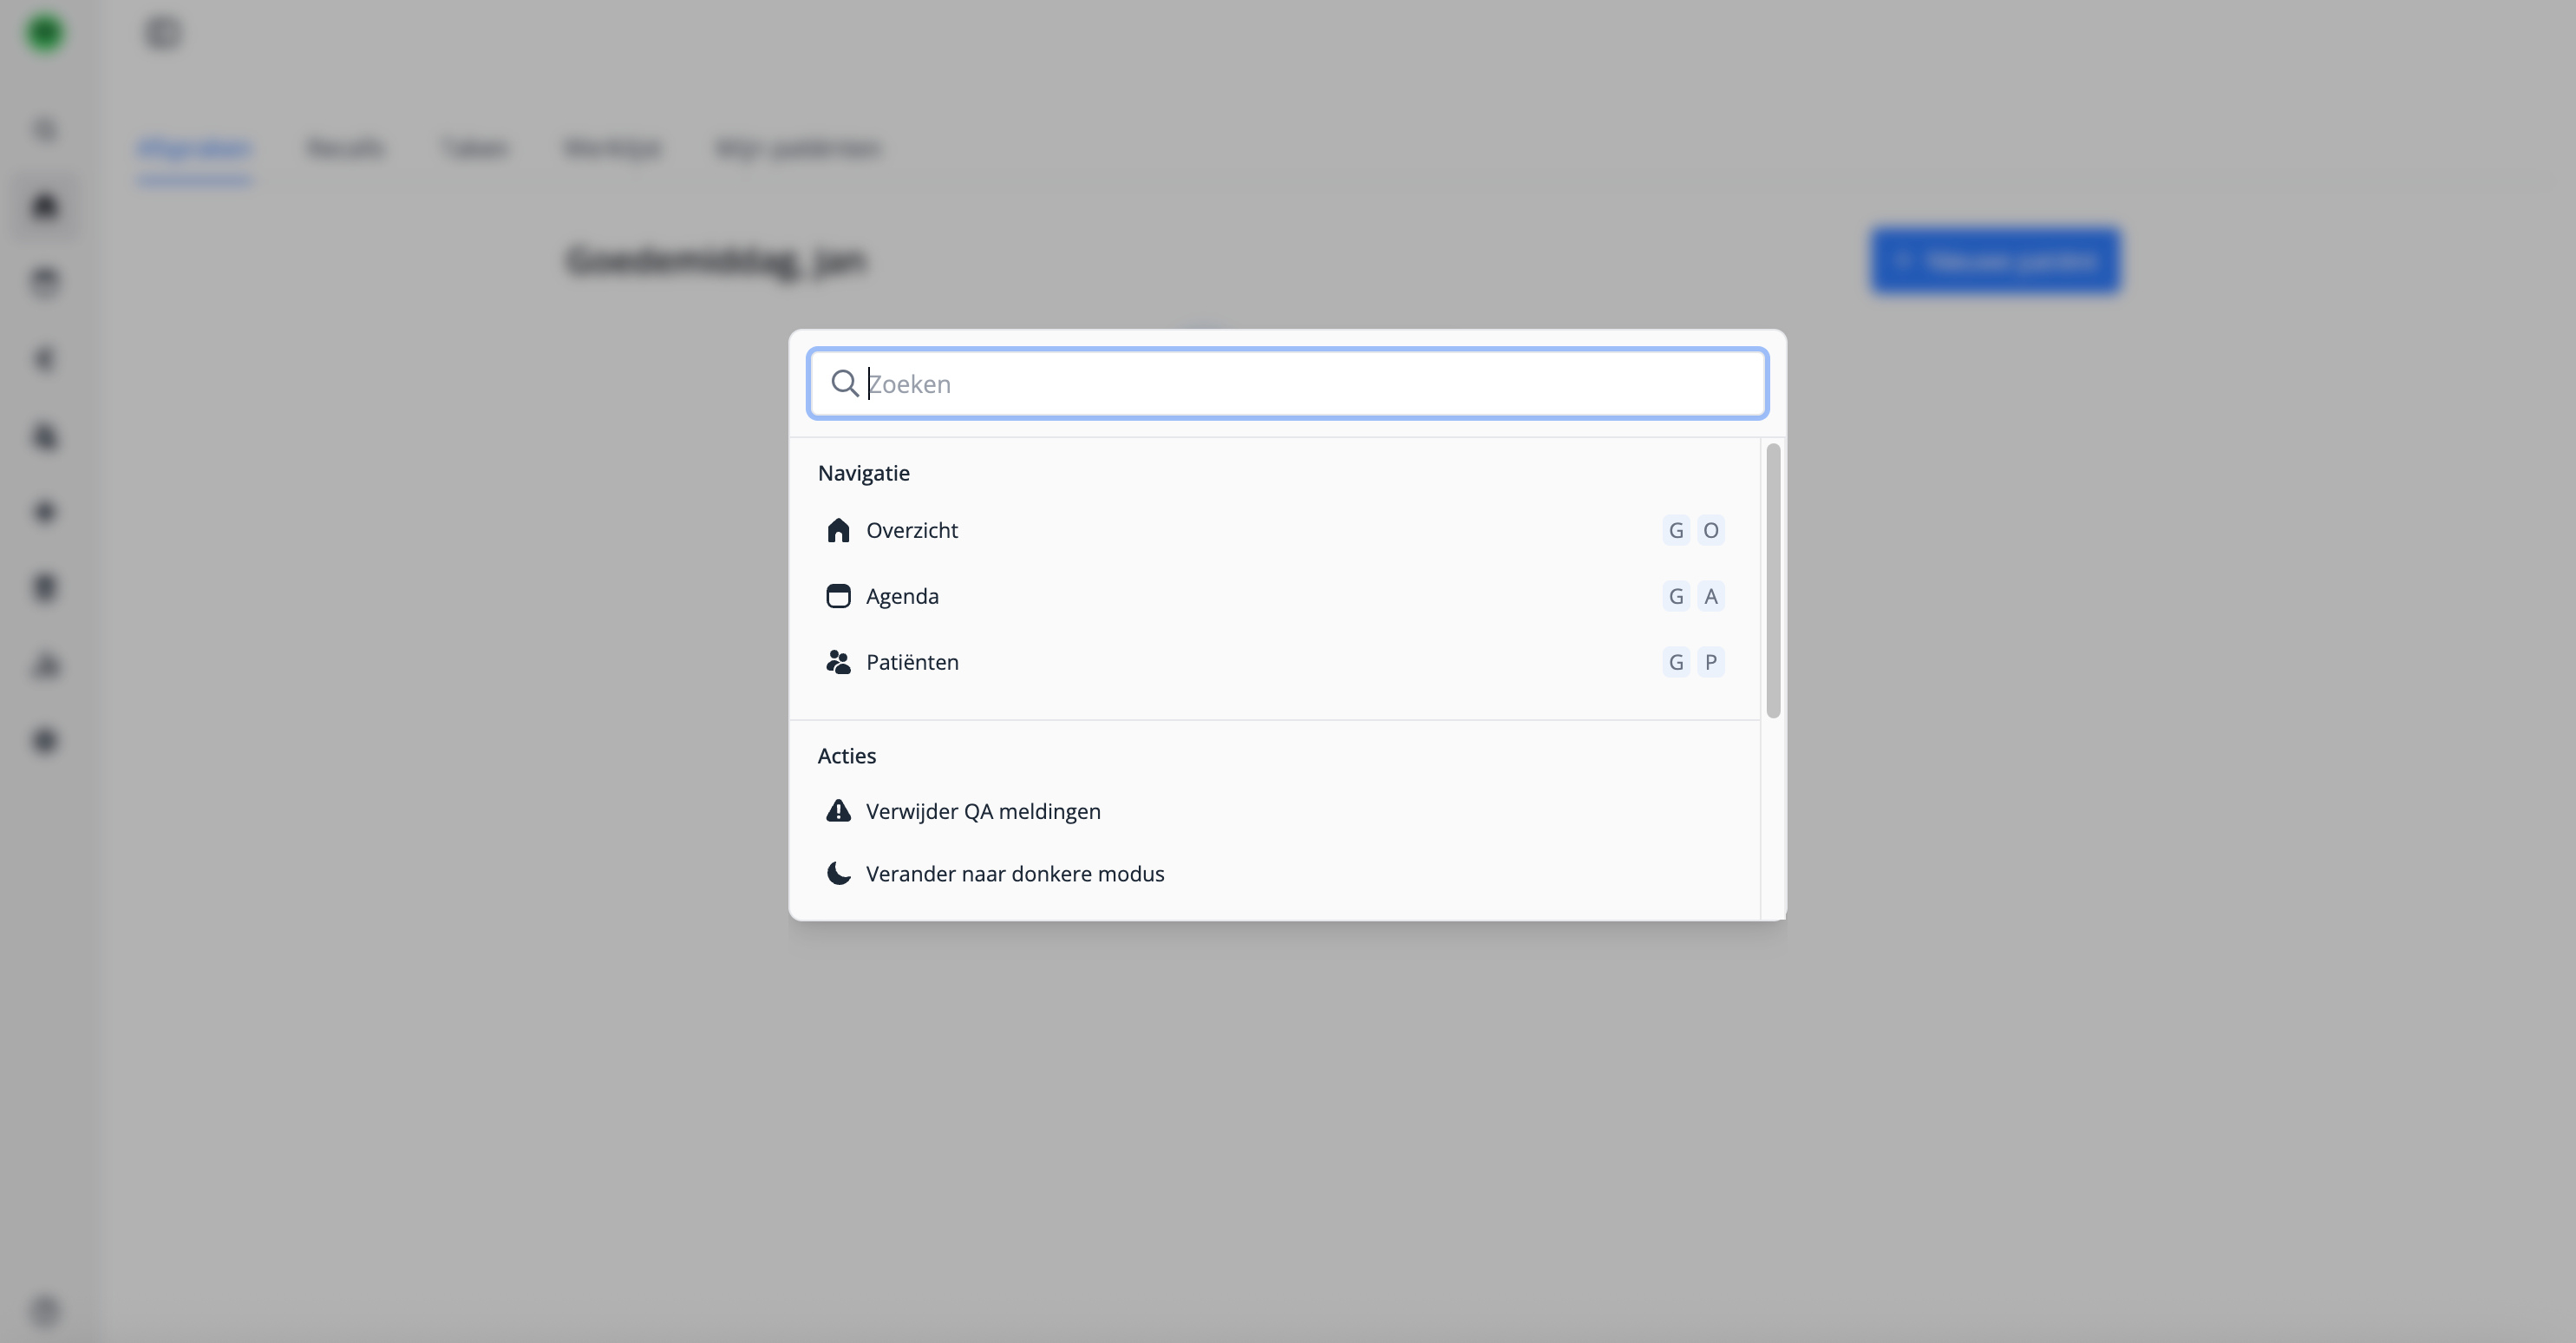Open Overzicht from the Navigatie list
The height and width of the screenshot is (1343, 2576).
tap(912, 530)
